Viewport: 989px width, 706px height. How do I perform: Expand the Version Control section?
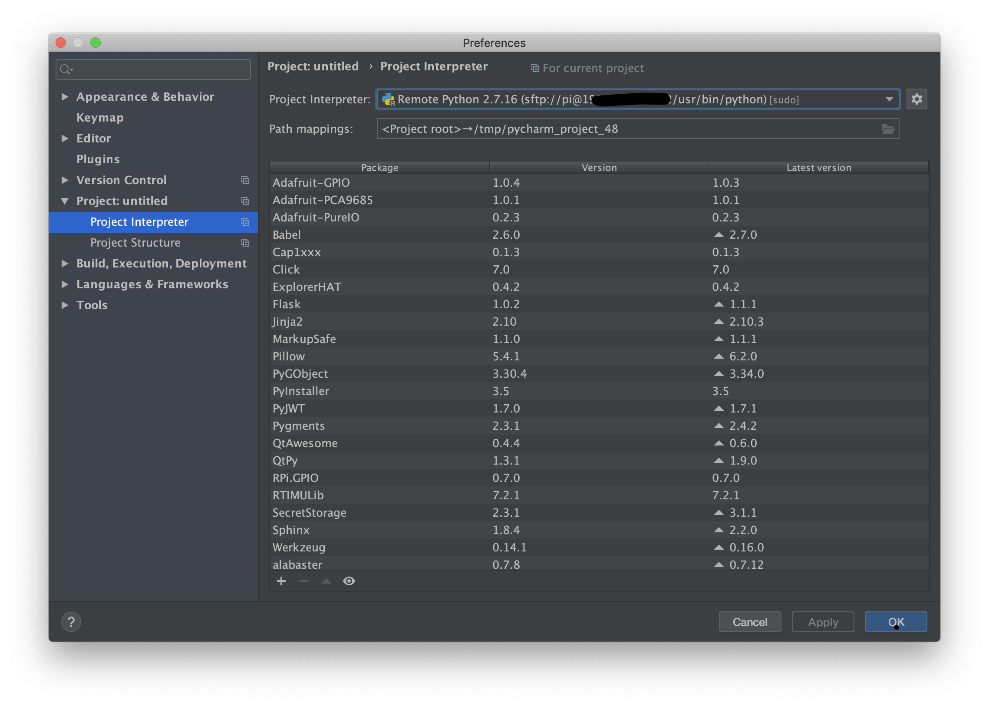[x=65, y=180]
